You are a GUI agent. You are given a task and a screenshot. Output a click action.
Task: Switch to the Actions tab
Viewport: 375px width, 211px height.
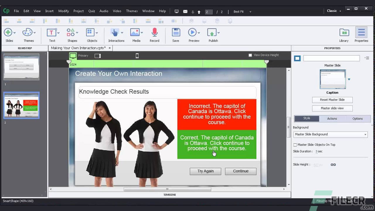point(332,118)
